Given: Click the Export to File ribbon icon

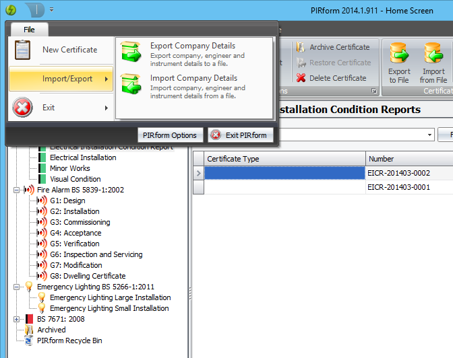Looking at the screenshot, I should 399,54.
